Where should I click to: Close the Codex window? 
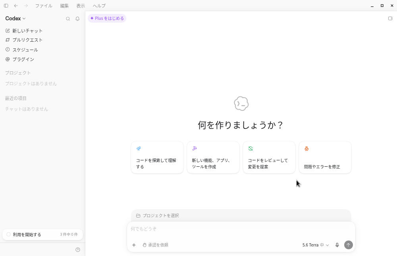392,6
